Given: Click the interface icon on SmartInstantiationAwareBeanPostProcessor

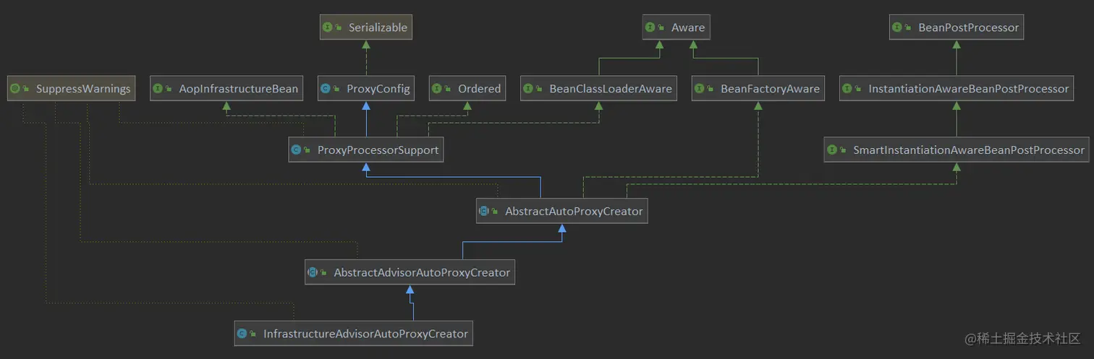Looking at the screenshot, I should click(x=832, y=150).
